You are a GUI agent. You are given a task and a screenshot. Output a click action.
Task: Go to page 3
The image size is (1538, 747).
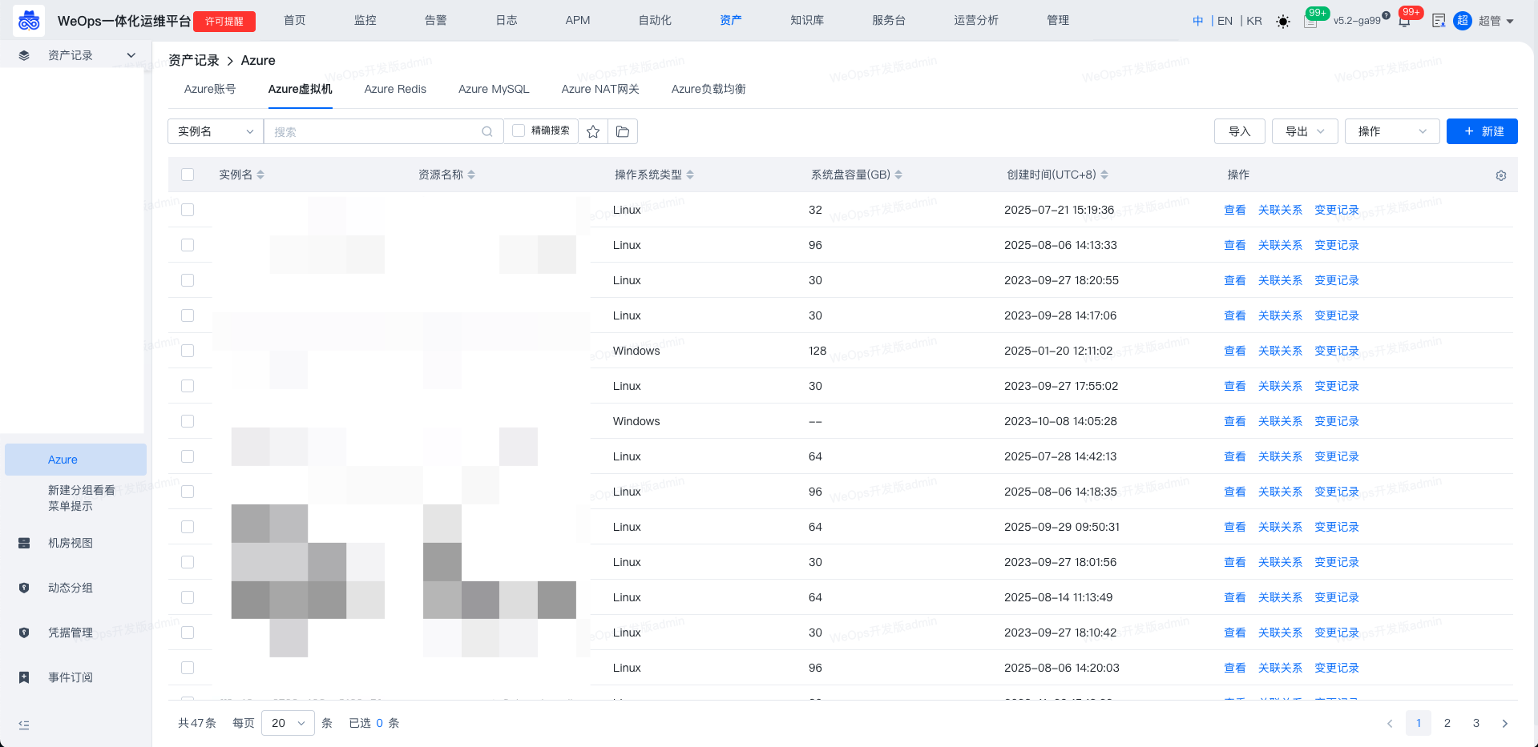1476,723
